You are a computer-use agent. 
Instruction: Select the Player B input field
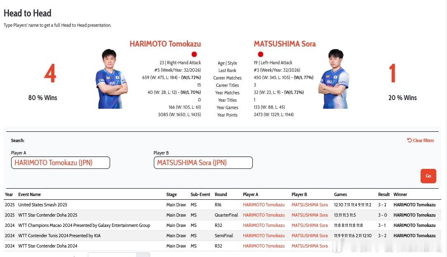203,163
